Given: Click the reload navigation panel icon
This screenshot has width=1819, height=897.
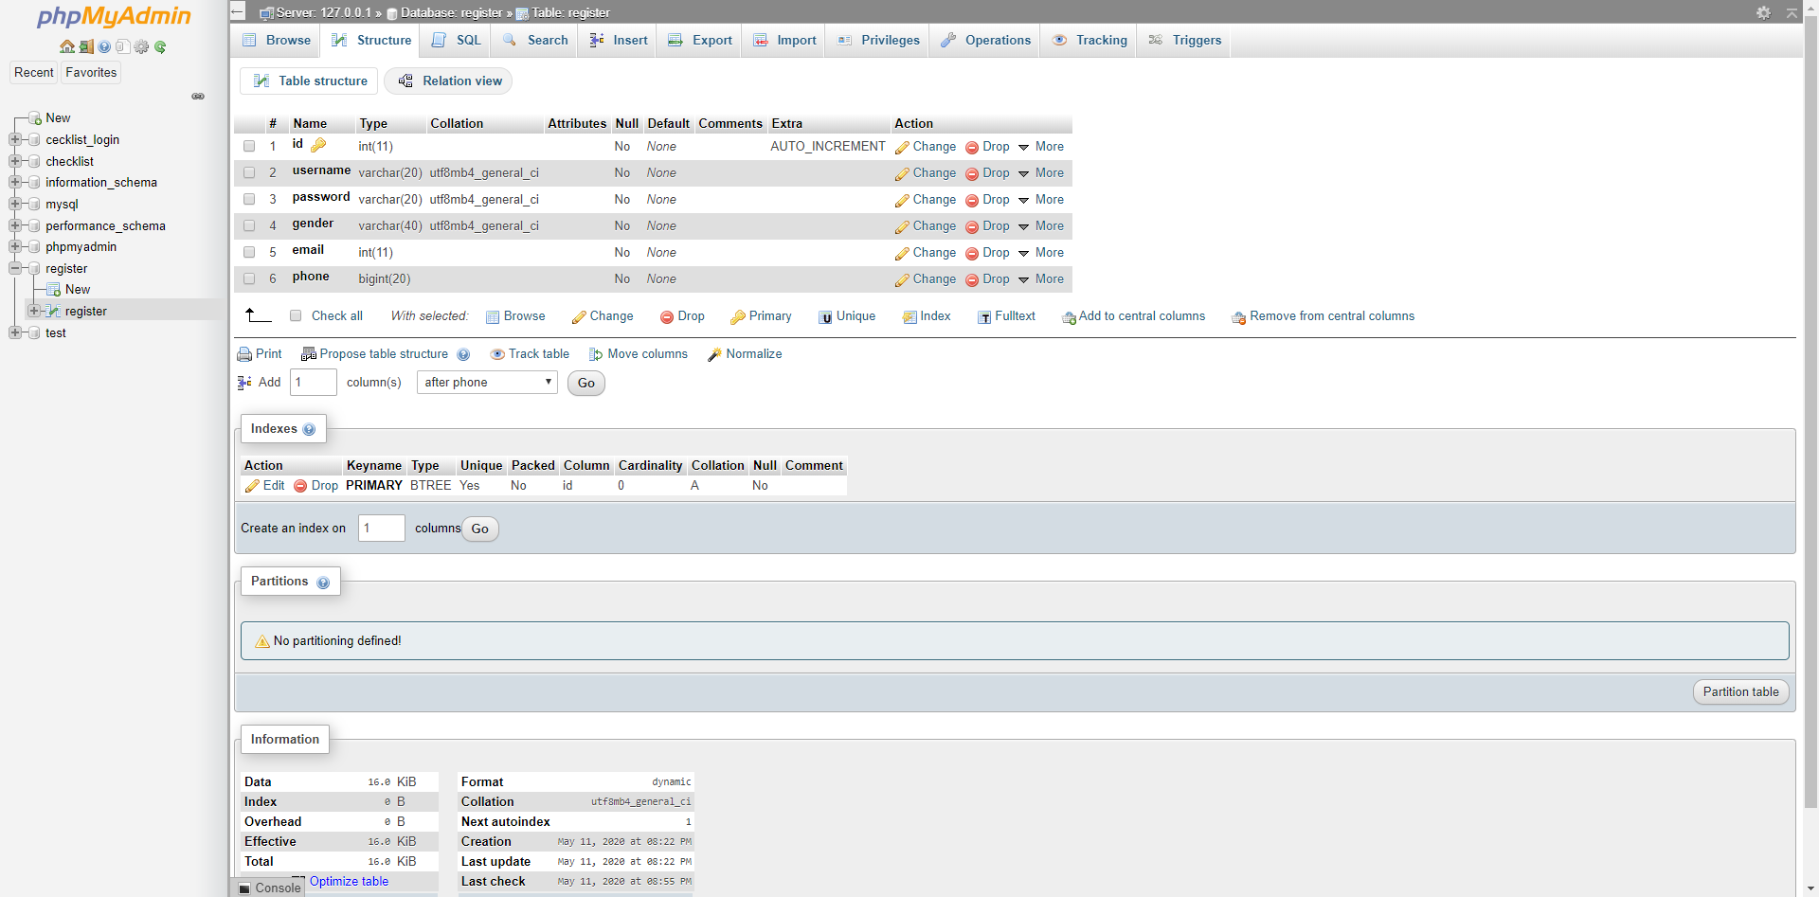Looking at the screenshot, I should point(160,46).
